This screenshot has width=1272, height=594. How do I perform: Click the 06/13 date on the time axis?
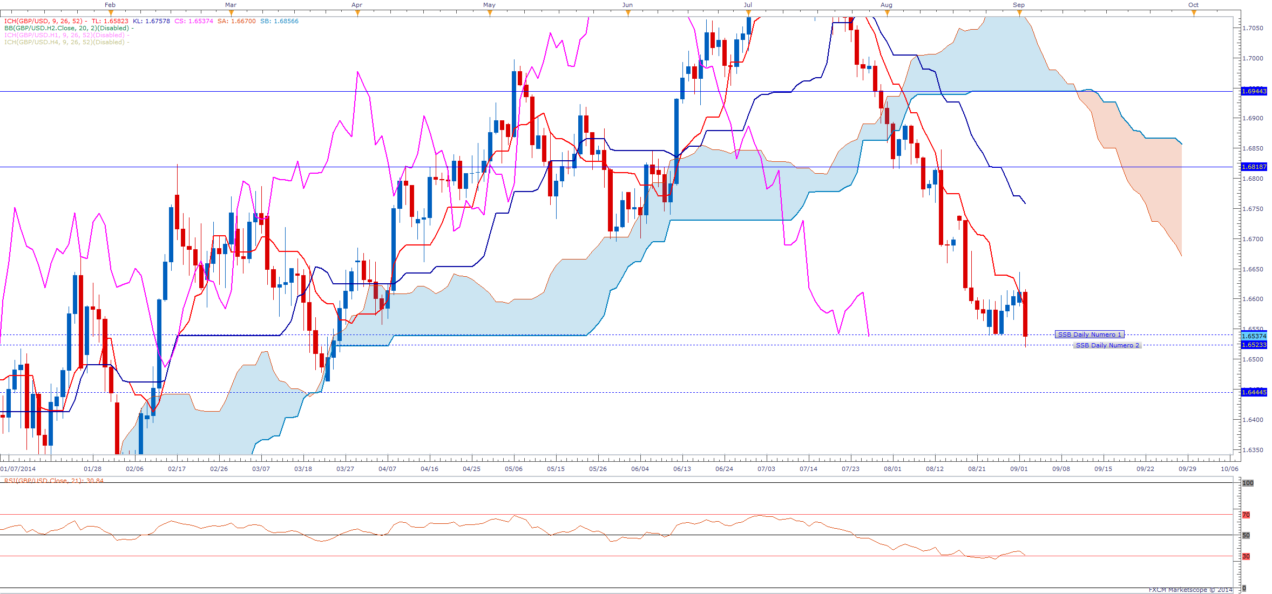point(682,469)
